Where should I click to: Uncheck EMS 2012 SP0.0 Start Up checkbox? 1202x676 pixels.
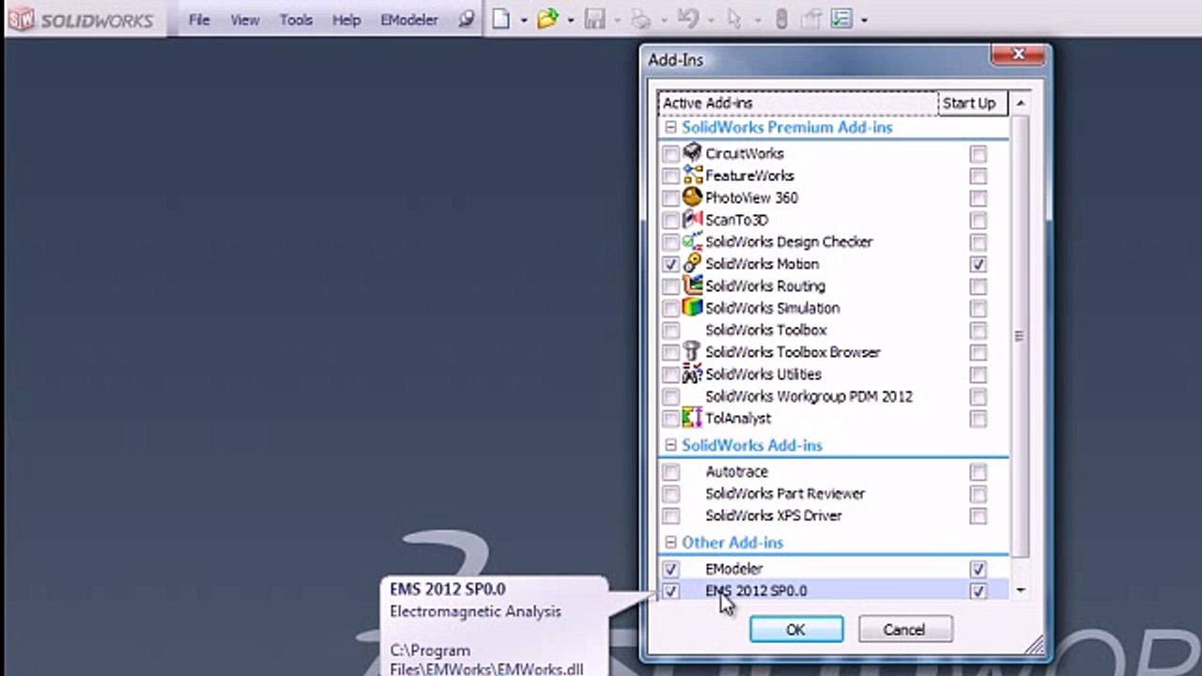click(979, 591)
